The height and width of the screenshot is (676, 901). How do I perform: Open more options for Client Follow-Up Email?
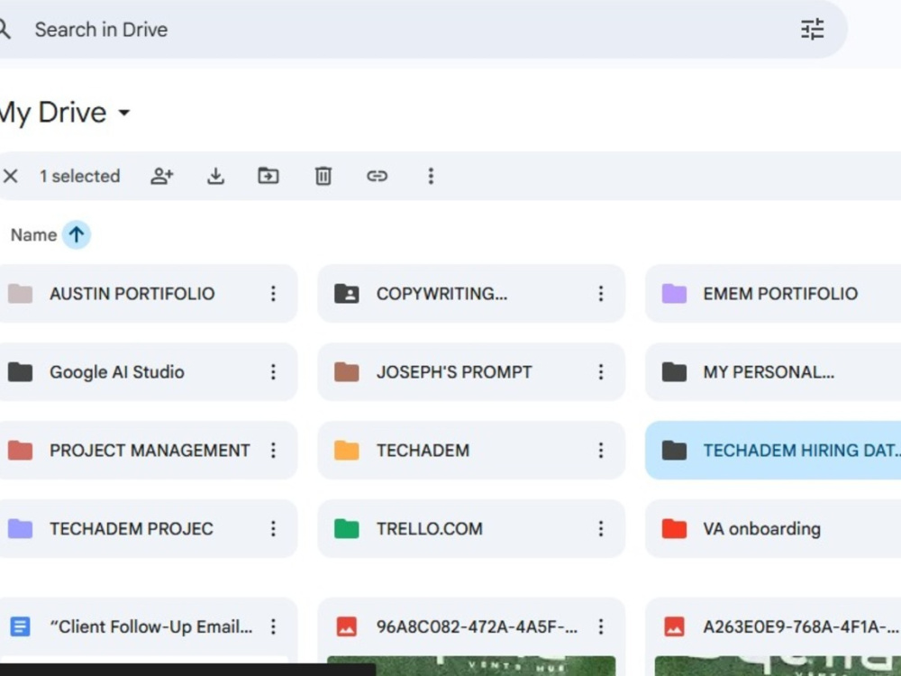click(x=274, y=626)
